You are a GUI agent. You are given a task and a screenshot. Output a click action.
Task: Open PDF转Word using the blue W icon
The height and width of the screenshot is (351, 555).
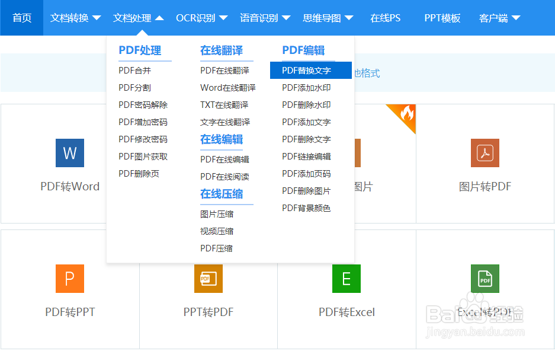click(69, 153)
